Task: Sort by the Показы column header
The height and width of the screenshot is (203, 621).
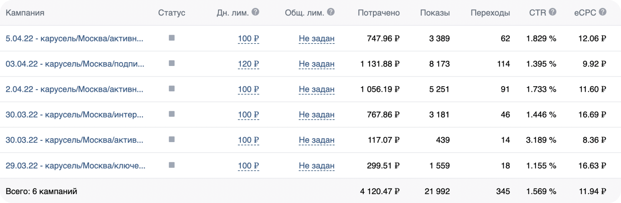Action: pos(435,13)
